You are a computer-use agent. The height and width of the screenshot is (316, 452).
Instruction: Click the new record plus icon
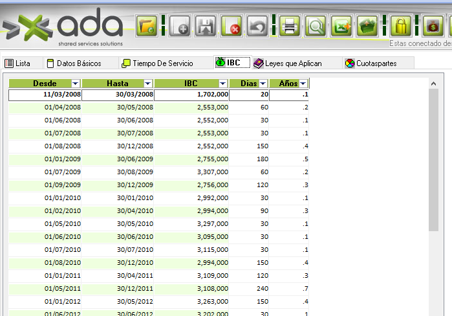click(x=180, y=27)
